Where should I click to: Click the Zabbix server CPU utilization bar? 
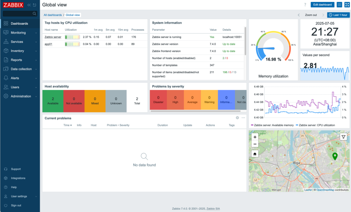(72, 37)
